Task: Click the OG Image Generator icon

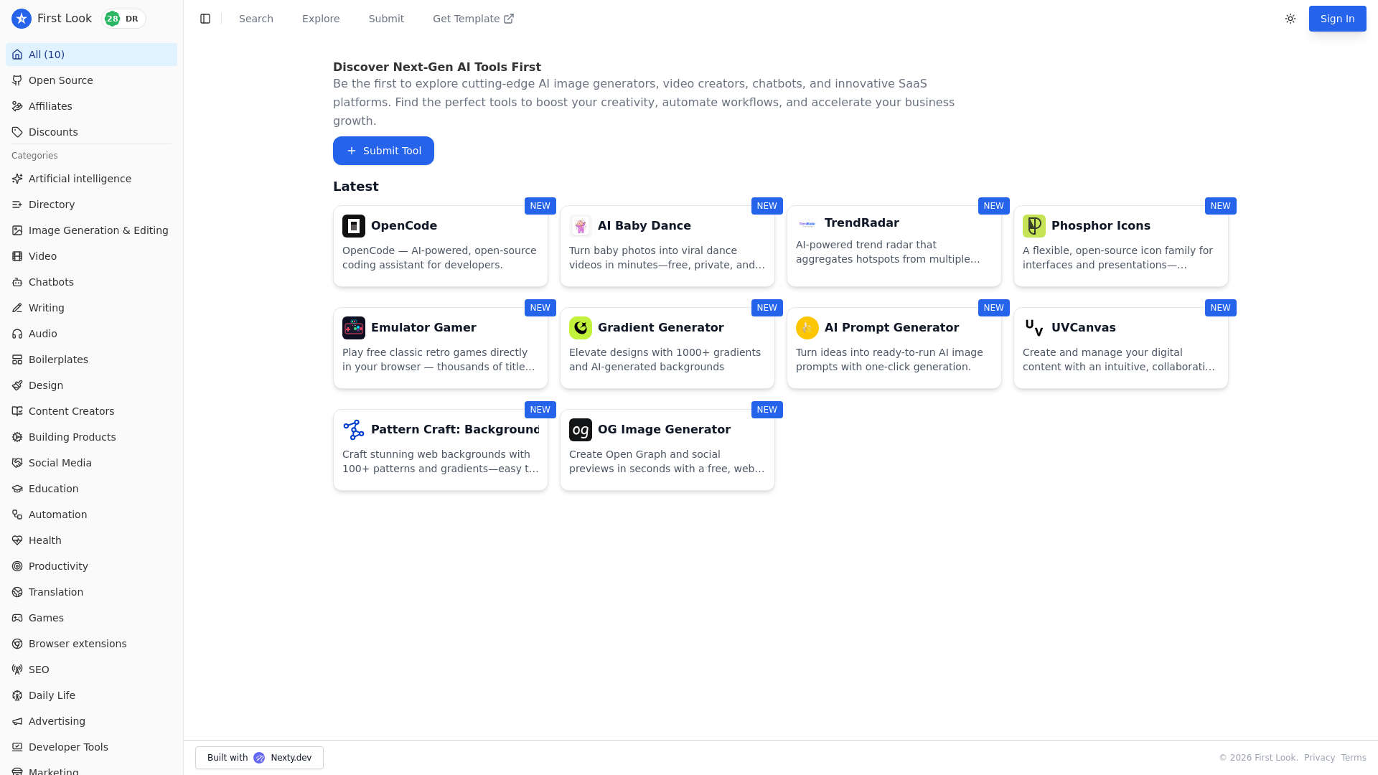Action: (x=581, y=430)
